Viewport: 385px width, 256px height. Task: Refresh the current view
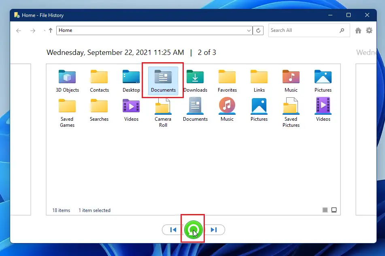click(258, 30)
